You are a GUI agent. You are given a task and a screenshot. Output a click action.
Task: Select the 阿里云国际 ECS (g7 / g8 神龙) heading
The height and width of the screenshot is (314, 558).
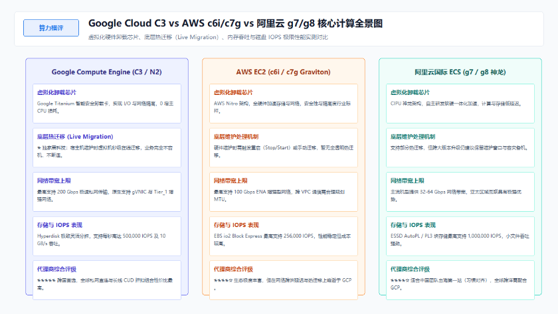(x=460, y=72)
